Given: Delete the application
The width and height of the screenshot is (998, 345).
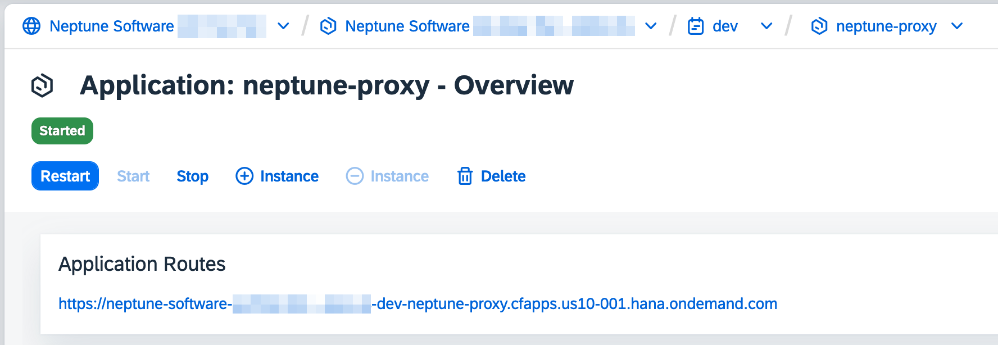Looking at the screenshot, I should pos(492,176).
